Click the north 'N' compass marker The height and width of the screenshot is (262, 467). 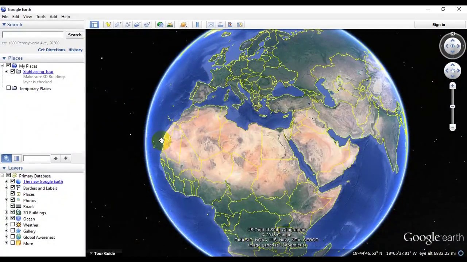tap(452, 34)
